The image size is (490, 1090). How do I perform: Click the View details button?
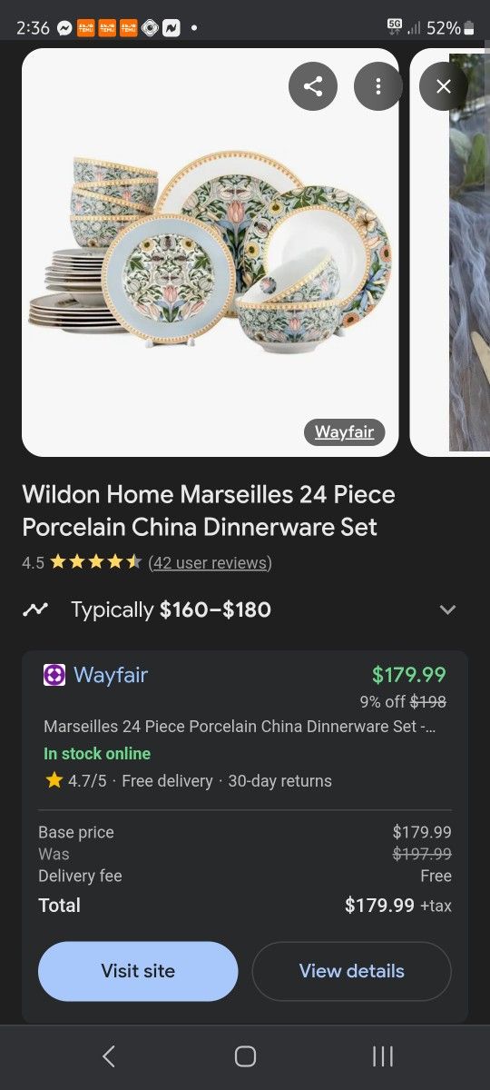pyautogui.click(x=351, y=971)
